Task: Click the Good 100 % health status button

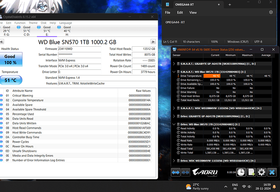Action: click(x=11, y=59)
